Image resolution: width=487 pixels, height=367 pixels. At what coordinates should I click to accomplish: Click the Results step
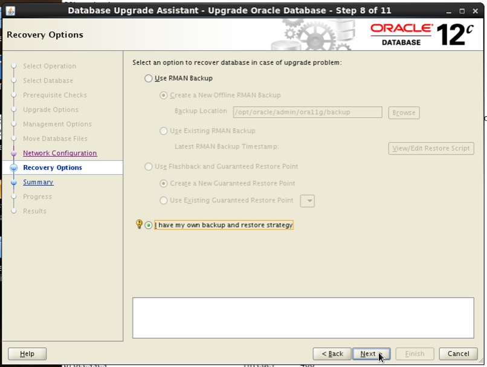(35, 211)
